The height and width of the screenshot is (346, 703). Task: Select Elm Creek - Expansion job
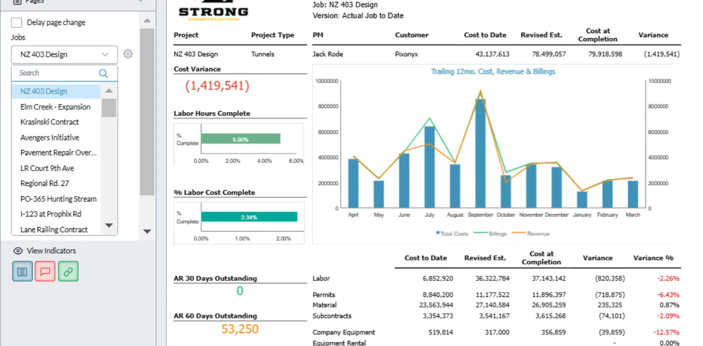pos(56,107)
